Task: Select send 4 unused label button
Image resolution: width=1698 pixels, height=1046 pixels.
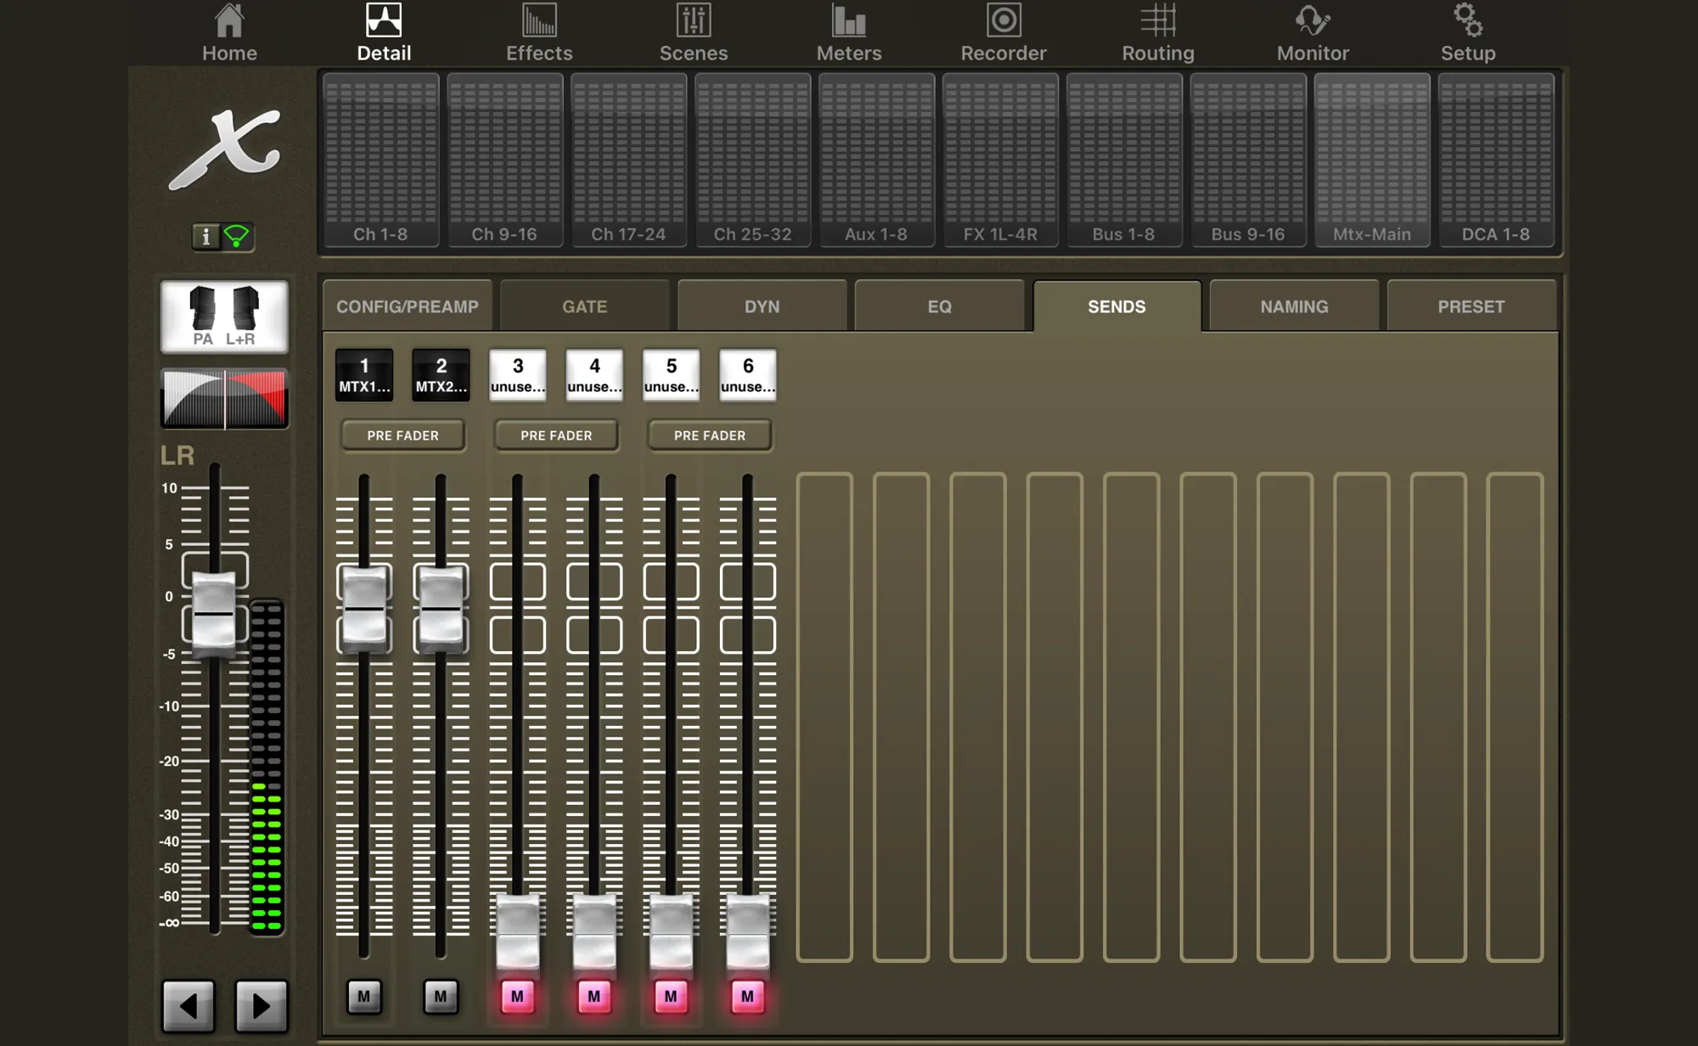Action: pyautogui.click(x=594, y=374)
